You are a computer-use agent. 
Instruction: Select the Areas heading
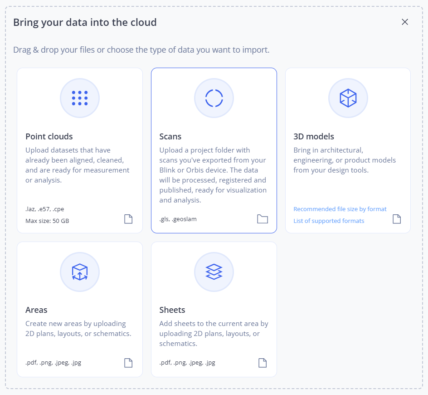[36, 310]
